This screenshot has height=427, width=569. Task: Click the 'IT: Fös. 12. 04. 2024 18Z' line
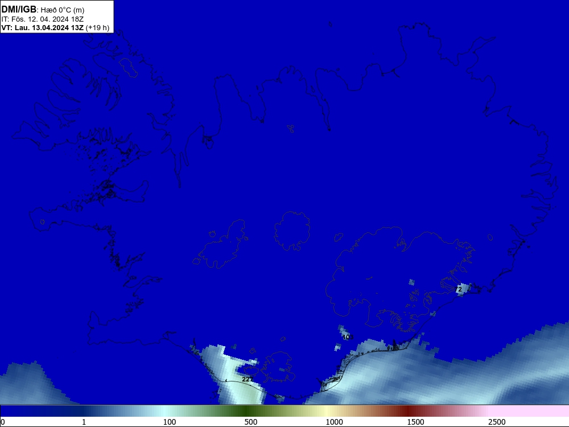coord(43,19)
